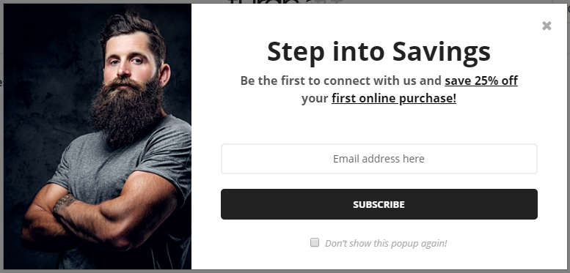Click the word "your" in the subtitle
This screenshot has height=273, width=570.
pyautogui.click(x=315, y=99)
